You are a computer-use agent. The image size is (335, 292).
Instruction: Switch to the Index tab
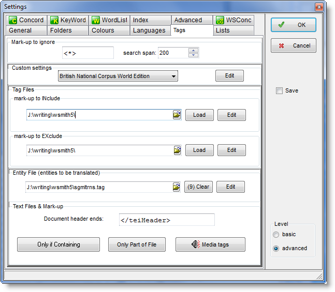150,20
